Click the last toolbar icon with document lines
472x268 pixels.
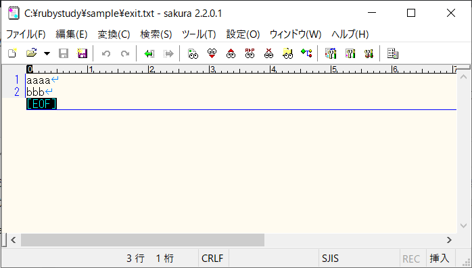[393, 53]
